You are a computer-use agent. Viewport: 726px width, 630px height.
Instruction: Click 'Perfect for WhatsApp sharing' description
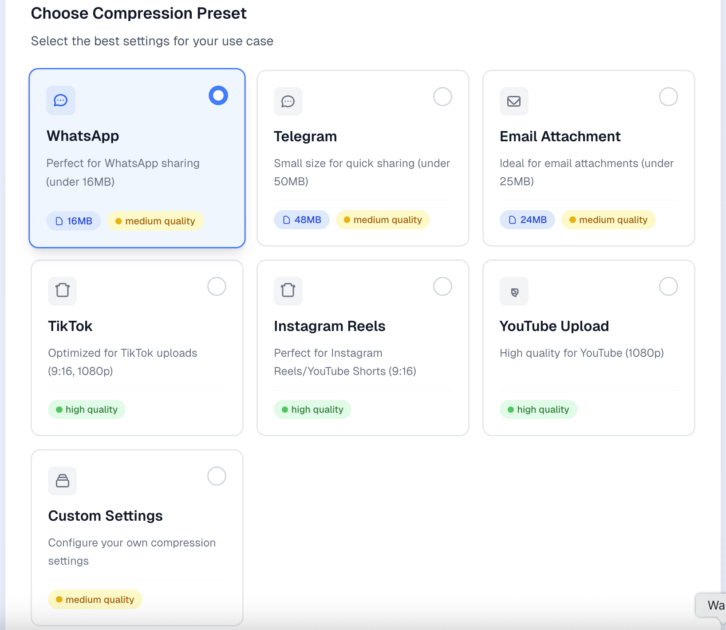coord(123,172)
